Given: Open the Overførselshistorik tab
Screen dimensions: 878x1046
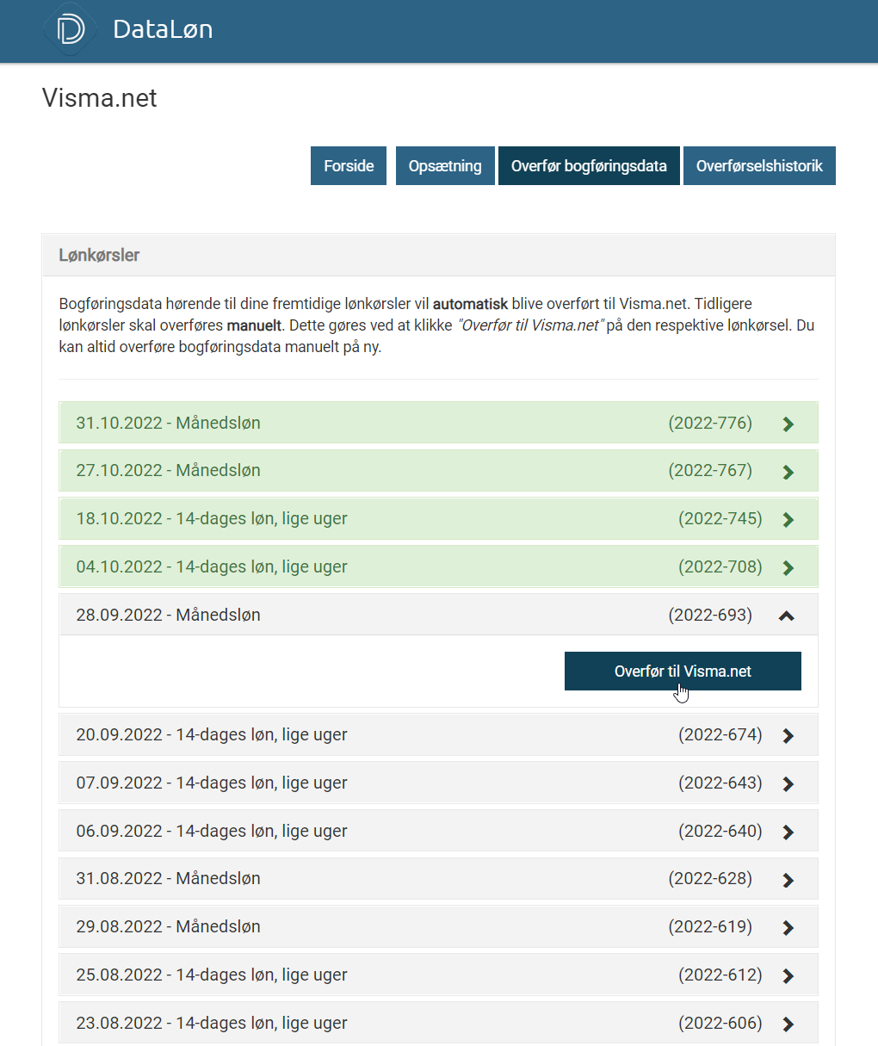Looking at the screenshot, I should pyautogui.click(x=759, y=166).
